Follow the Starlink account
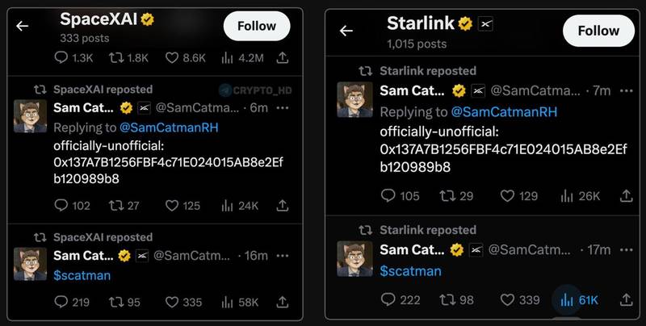The width and height of the screenshot is (646, 326). tap(598, 31)
